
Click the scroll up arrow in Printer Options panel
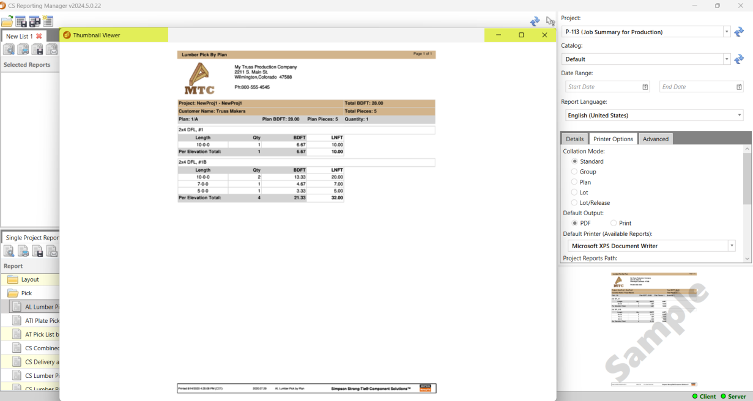click(747, 149)
